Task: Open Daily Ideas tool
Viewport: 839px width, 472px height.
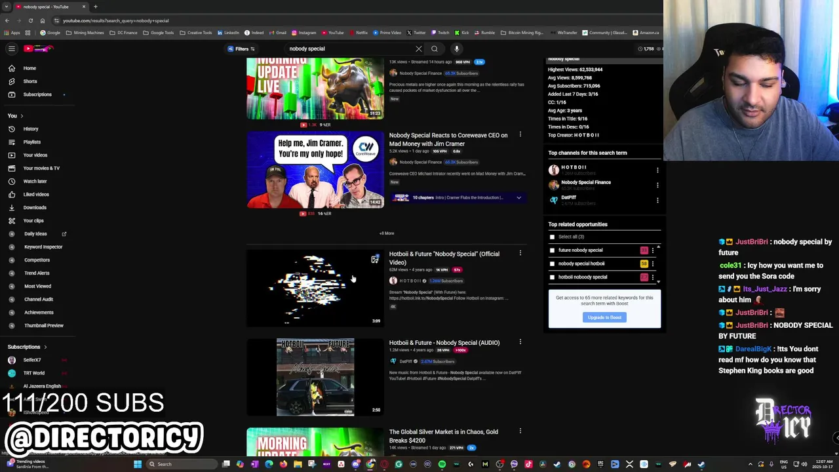Action: (x=36, y=233)
